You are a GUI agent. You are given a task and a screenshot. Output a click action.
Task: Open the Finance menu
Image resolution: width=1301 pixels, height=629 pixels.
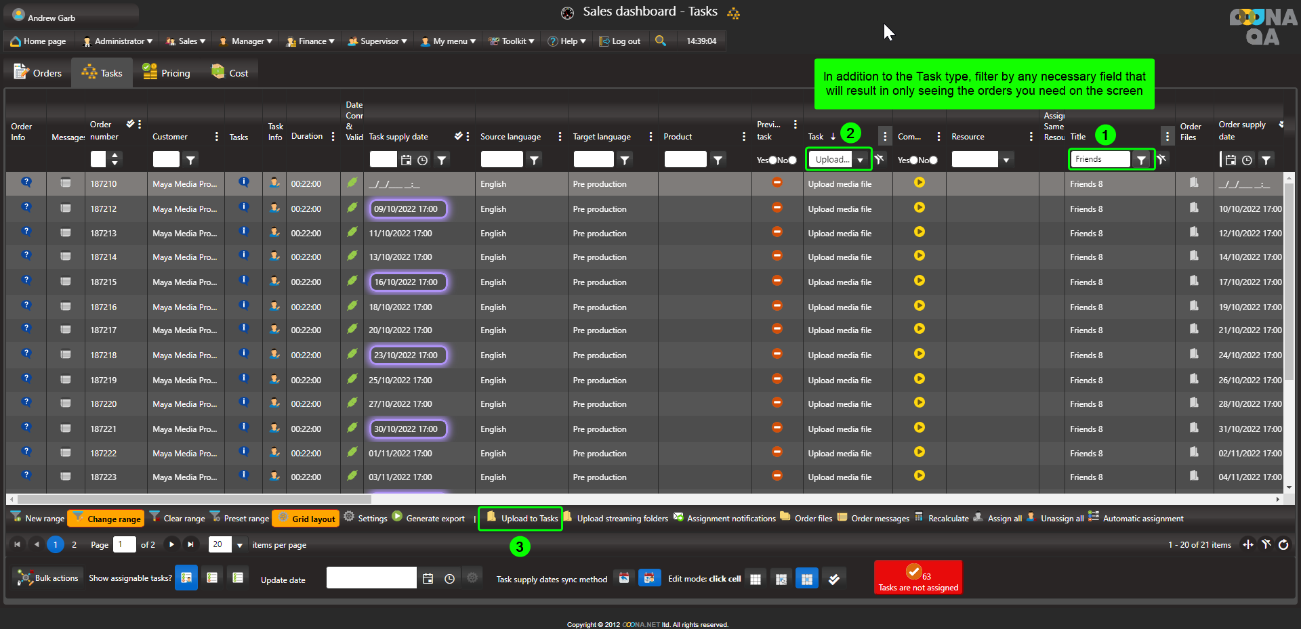click(x=310, y=41)
